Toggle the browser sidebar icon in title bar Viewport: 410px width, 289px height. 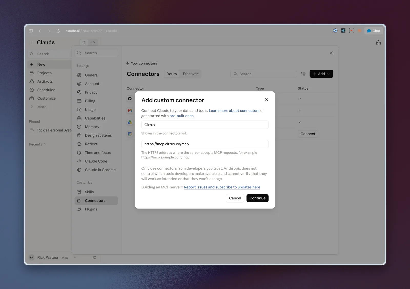(31, 31)
